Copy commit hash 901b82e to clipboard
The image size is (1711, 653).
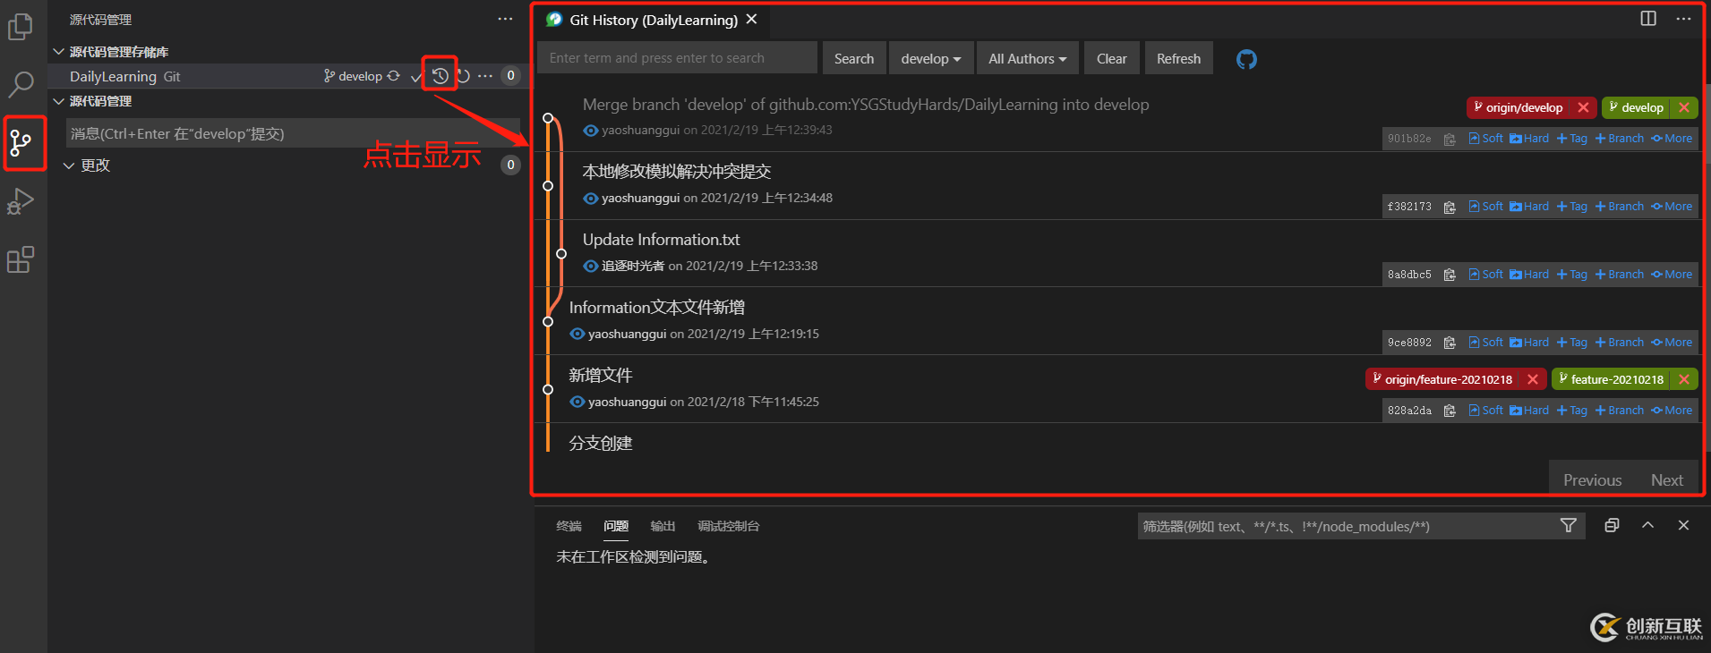coord(1450,139)
